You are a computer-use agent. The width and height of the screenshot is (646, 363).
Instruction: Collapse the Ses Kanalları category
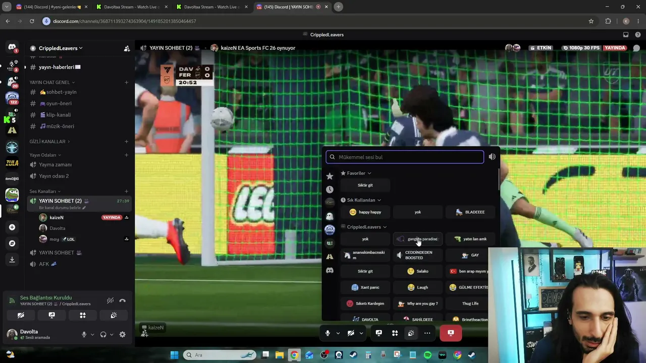point(45,192)
